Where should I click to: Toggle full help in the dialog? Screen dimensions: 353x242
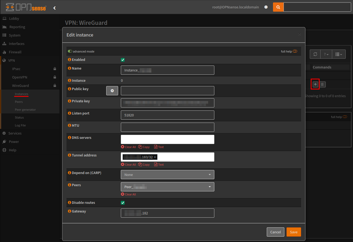click(x=295, y=51)
